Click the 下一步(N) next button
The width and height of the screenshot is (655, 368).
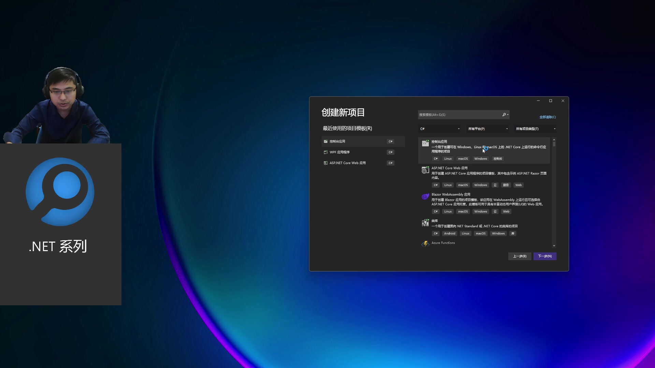(545, 256)
